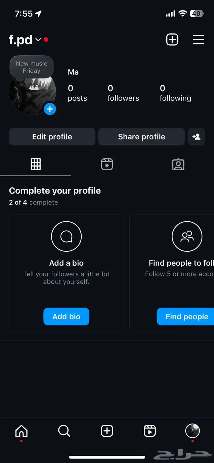
Task: Tap the discover people icon button
Action: coord(196,137)
